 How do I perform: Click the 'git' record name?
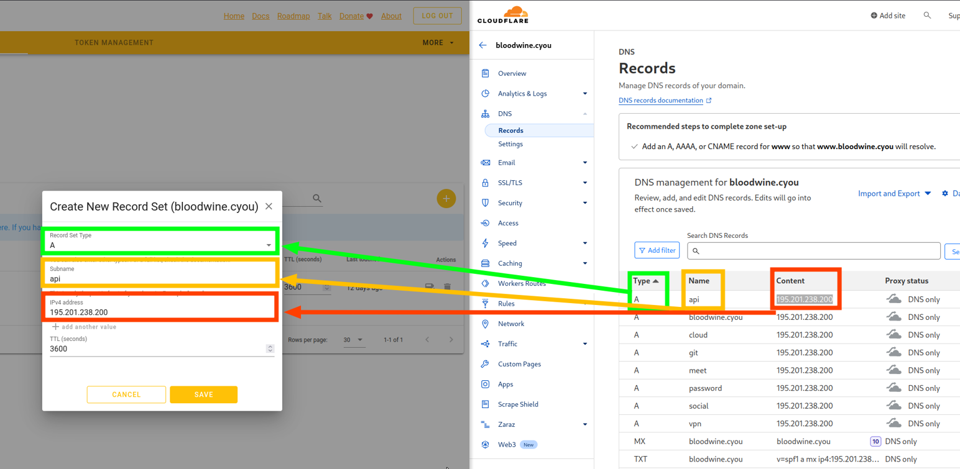[693, 353]
